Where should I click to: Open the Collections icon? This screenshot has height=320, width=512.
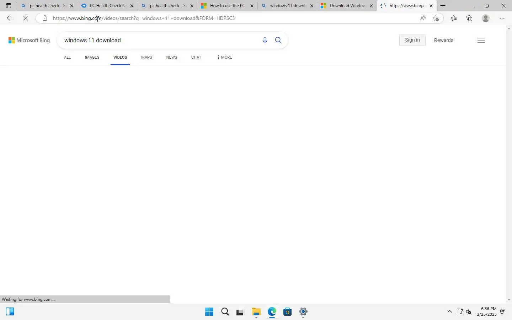(x=469, y=18)
